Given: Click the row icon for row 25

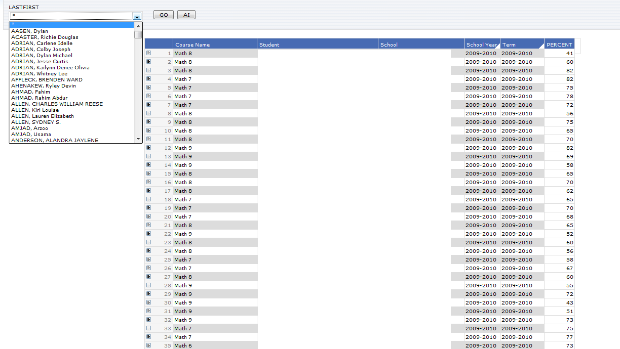Looking at the screenshot, I should pyautogui.click(x=148, y=259).
